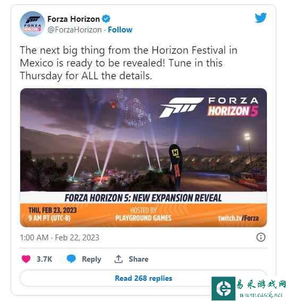Follow the ForzaHorizon account
This screenshot has width=287, height=301.
coord(120,30)
